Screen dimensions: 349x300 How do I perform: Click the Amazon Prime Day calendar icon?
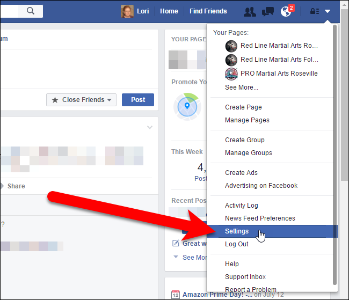[176, 295]
